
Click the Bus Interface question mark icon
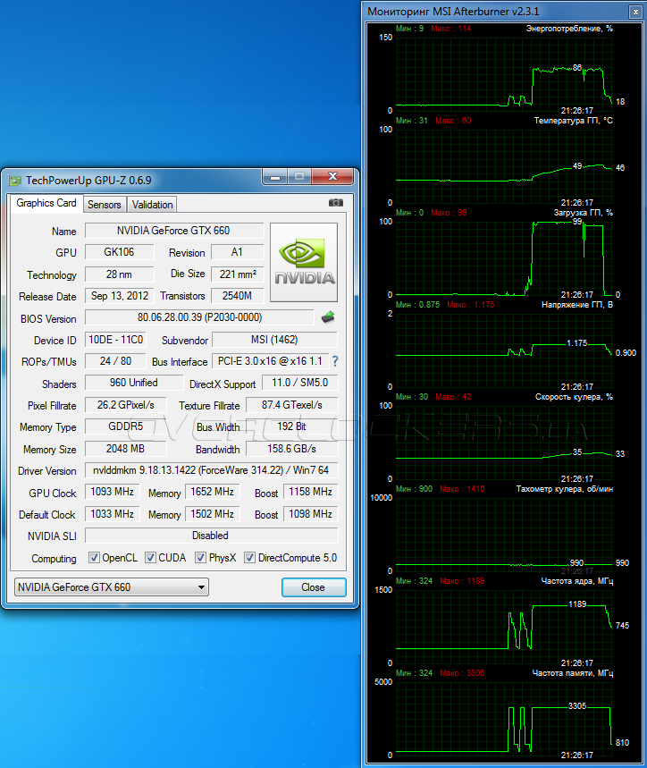pos(335,361)
